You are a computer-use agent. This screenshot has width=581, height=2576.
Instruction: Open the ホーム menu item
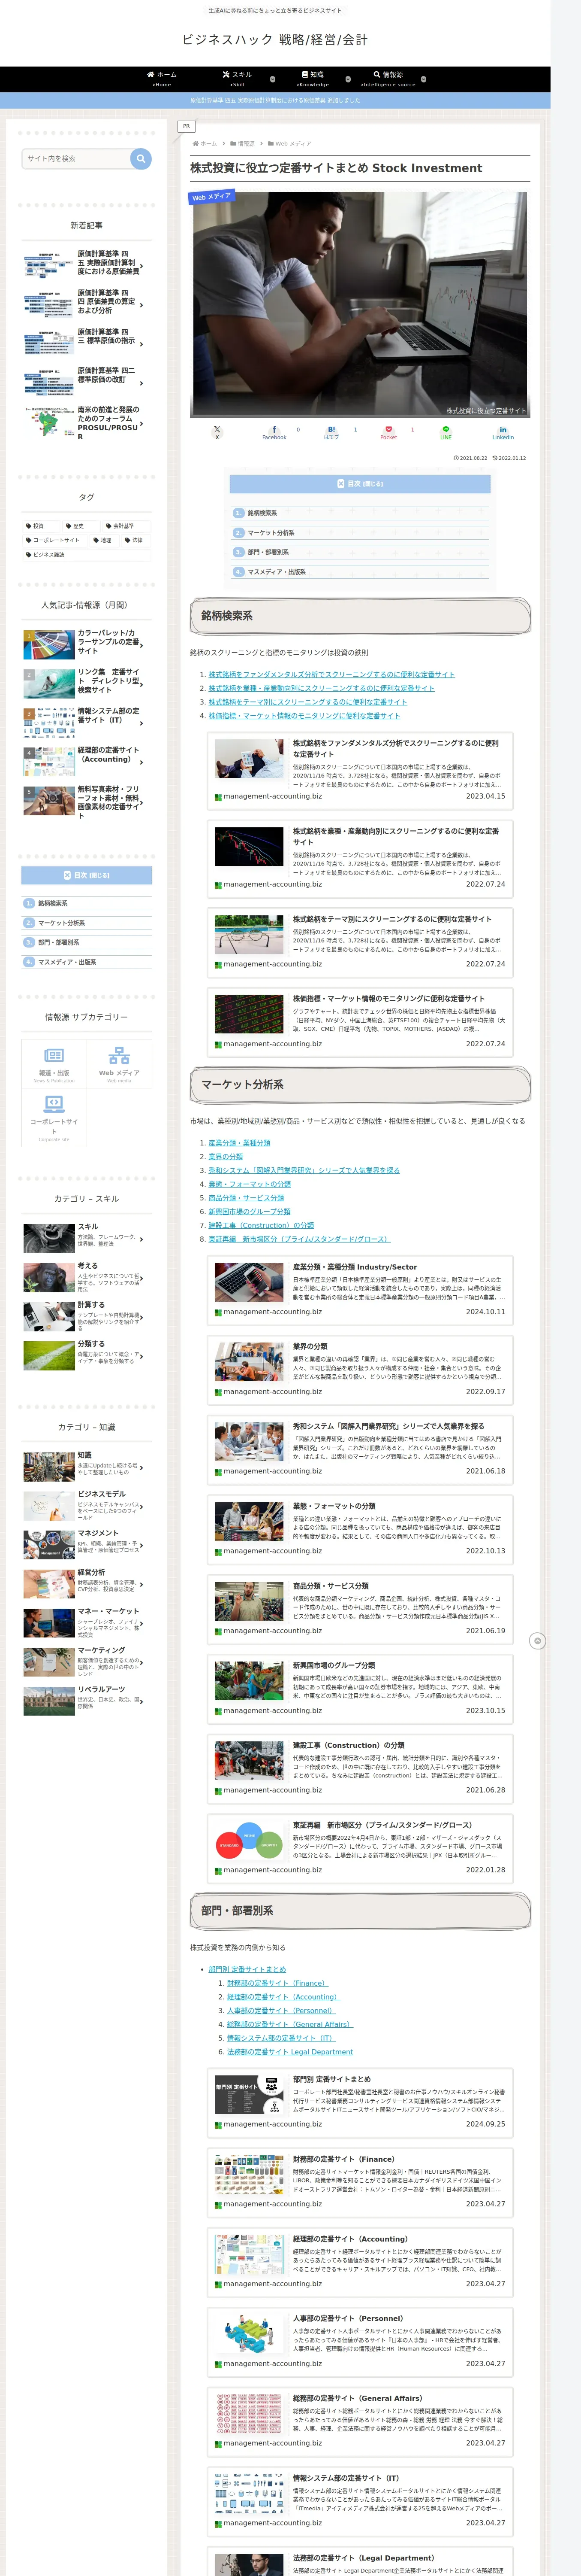pyautogui.click(x=162, y=78)
